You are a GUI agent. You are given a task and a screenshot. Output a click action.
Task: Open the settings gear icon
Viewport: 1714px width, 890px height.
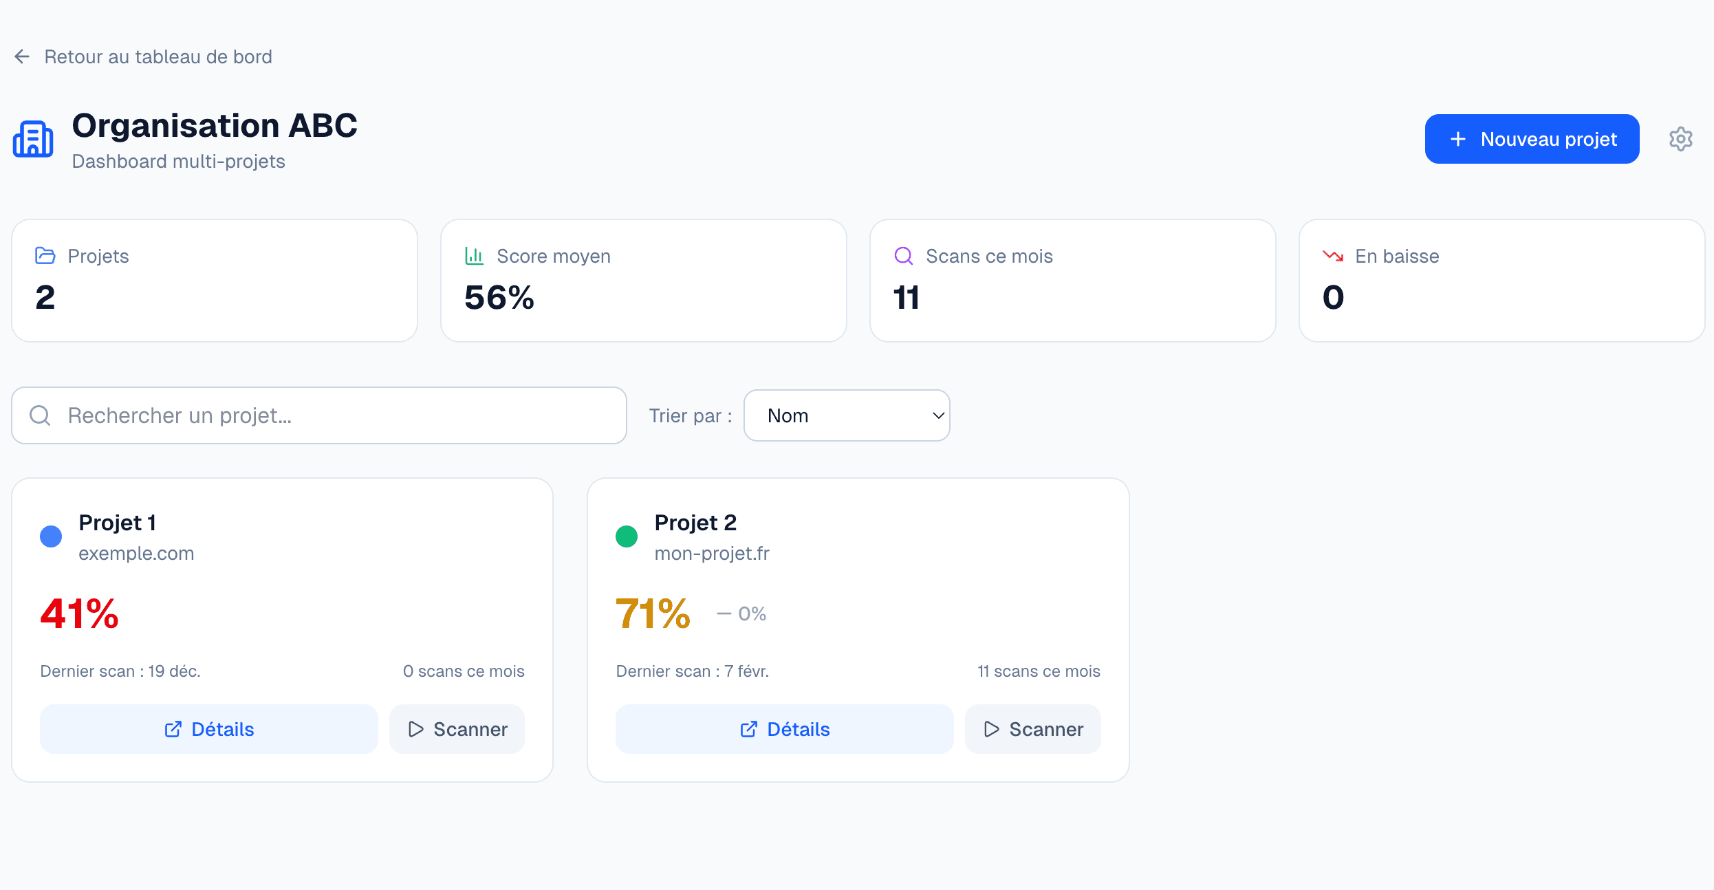tap(1680, 139)
